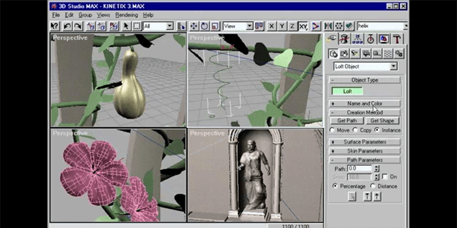Click the Get Path button
The image size is (457, 228).
347,121
